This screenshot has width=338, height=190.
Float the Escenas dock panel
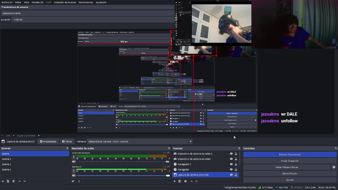coord(67,148)
